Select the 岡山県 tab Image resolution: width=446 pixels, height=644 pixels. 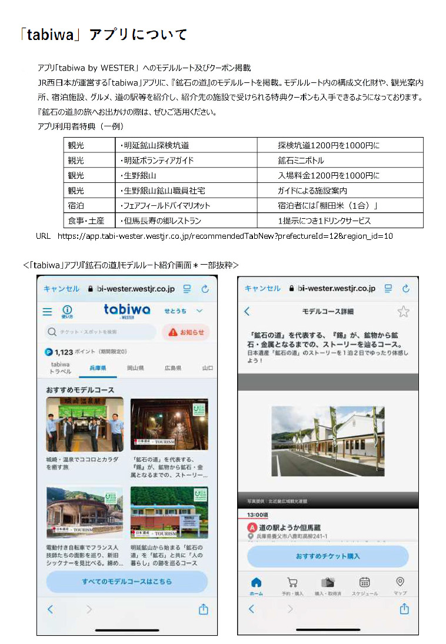[x=135, y=368]
